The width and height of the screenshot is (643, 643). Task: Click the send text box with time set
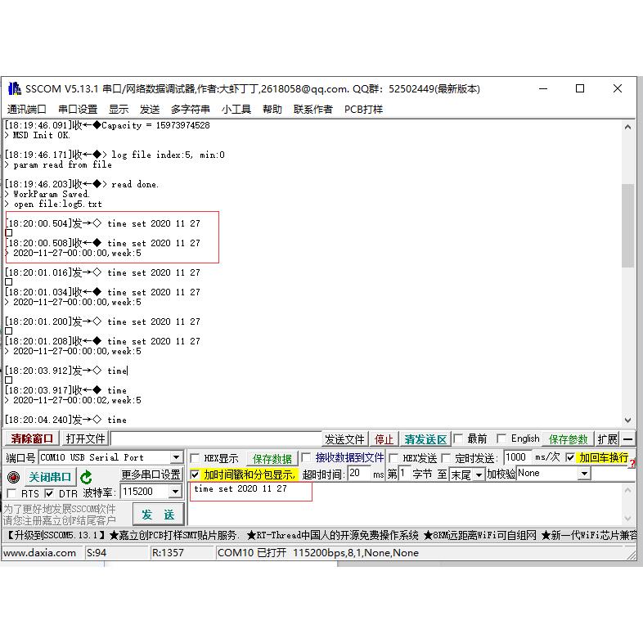pos(406,504)
